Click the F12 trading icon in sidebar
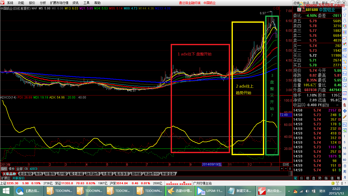This screenshot has width=348, height=196. [344, 73]
